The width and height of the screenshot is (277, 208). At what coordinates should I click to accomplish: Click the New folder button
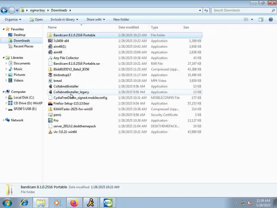click(x=121, y=19)
